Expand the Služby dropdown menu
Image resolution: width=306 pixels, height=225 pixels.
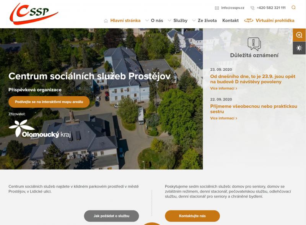tap(178, 21)
